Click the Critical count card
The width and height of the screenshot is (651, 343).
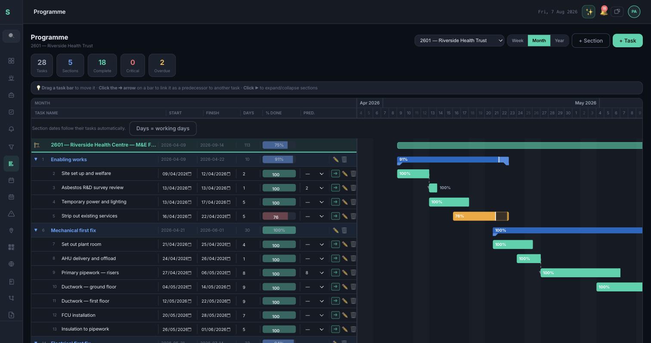pos(133,65)
